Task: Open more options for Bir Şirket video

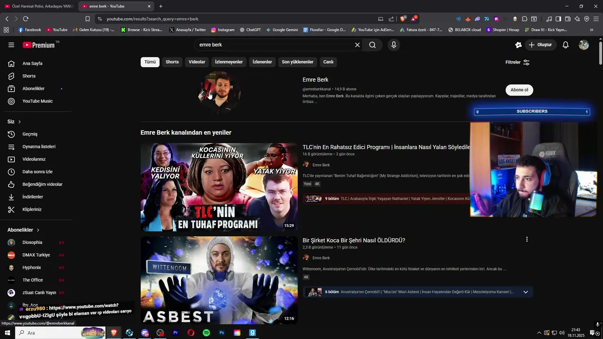Action: click(527, 239)
